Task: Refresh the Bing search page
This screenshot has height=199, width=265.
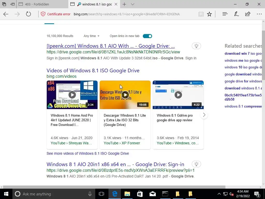Action: [28, 14]
